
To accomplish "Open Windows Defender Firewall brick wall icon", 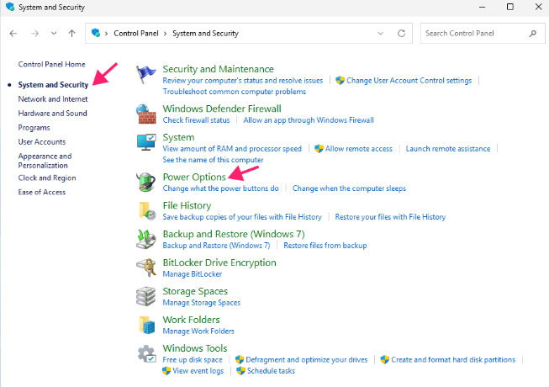I will 145,114.
